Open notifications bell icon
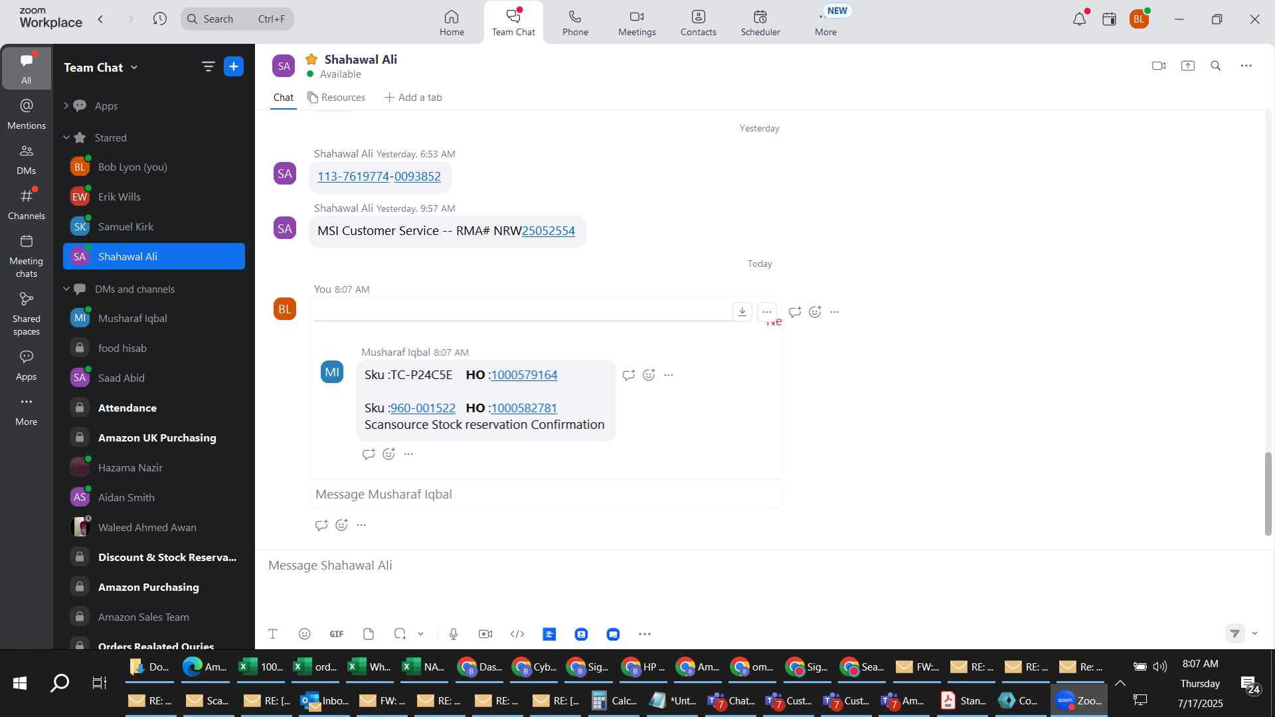This screenshot has height=717, width=1275. [1079, 19]
